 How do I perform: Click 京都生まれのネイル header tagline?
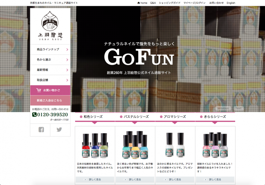54,3
